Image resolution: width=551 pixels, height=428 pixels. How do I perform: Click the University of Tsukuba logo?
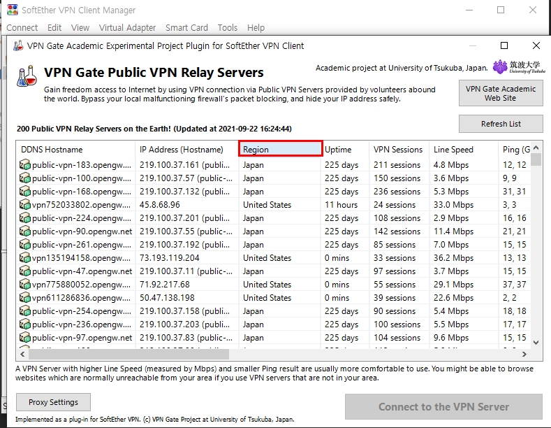(519, 67)
